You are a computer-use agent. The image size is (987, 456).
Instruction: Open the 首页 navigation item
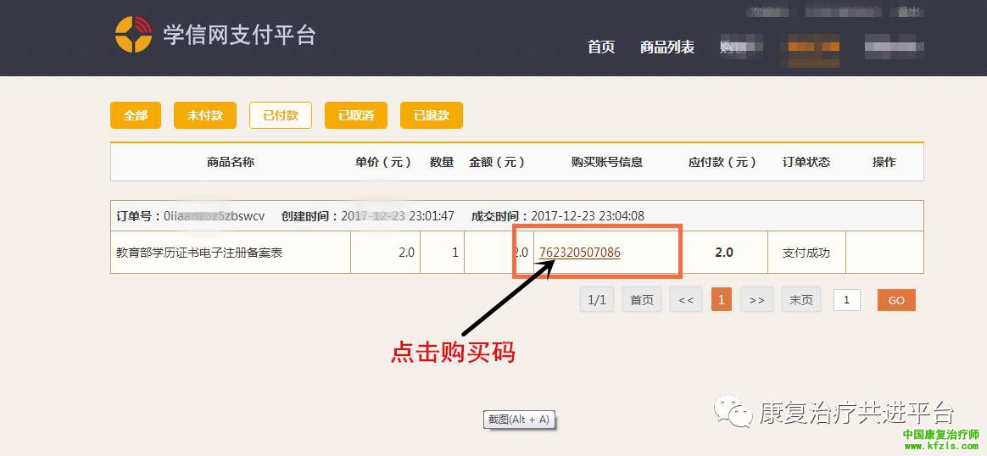click(601, 47)
